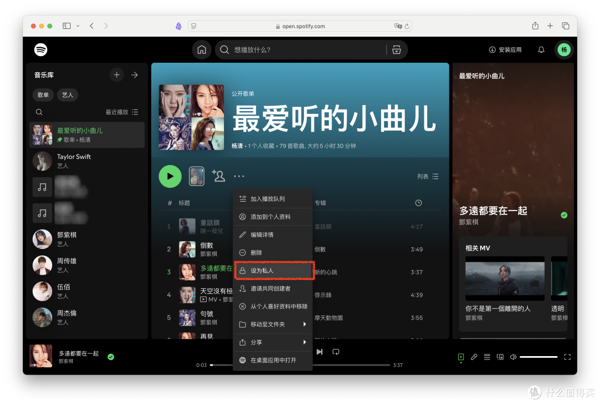The image size is (600, 405).
Task: Select 添加到个人资料 menu item
Action: click(273, 217)
